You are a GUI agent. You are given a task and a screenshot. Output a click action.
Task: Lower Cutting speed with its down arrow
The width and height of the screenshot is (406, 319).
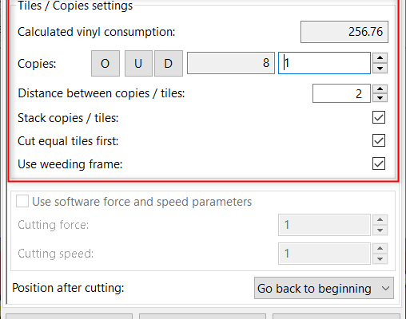coord(380,258)
